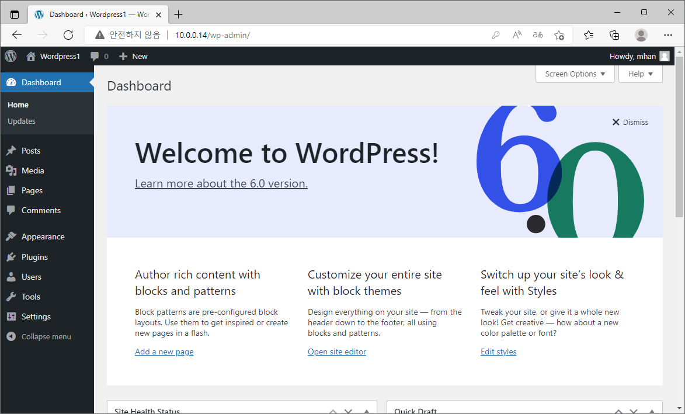Click the translate page icon
685x414 pixels.
click(x=538, y=35)
